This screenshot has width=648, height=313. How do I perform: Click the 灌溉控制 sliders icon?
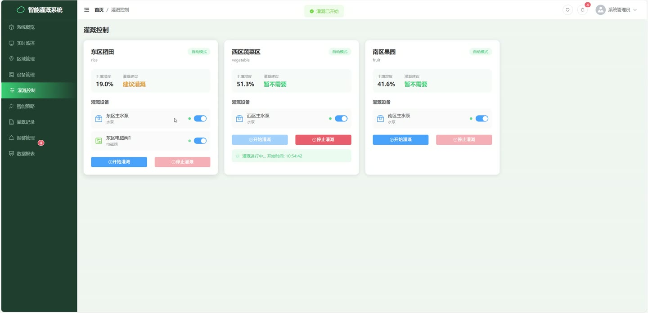(12, 90)
